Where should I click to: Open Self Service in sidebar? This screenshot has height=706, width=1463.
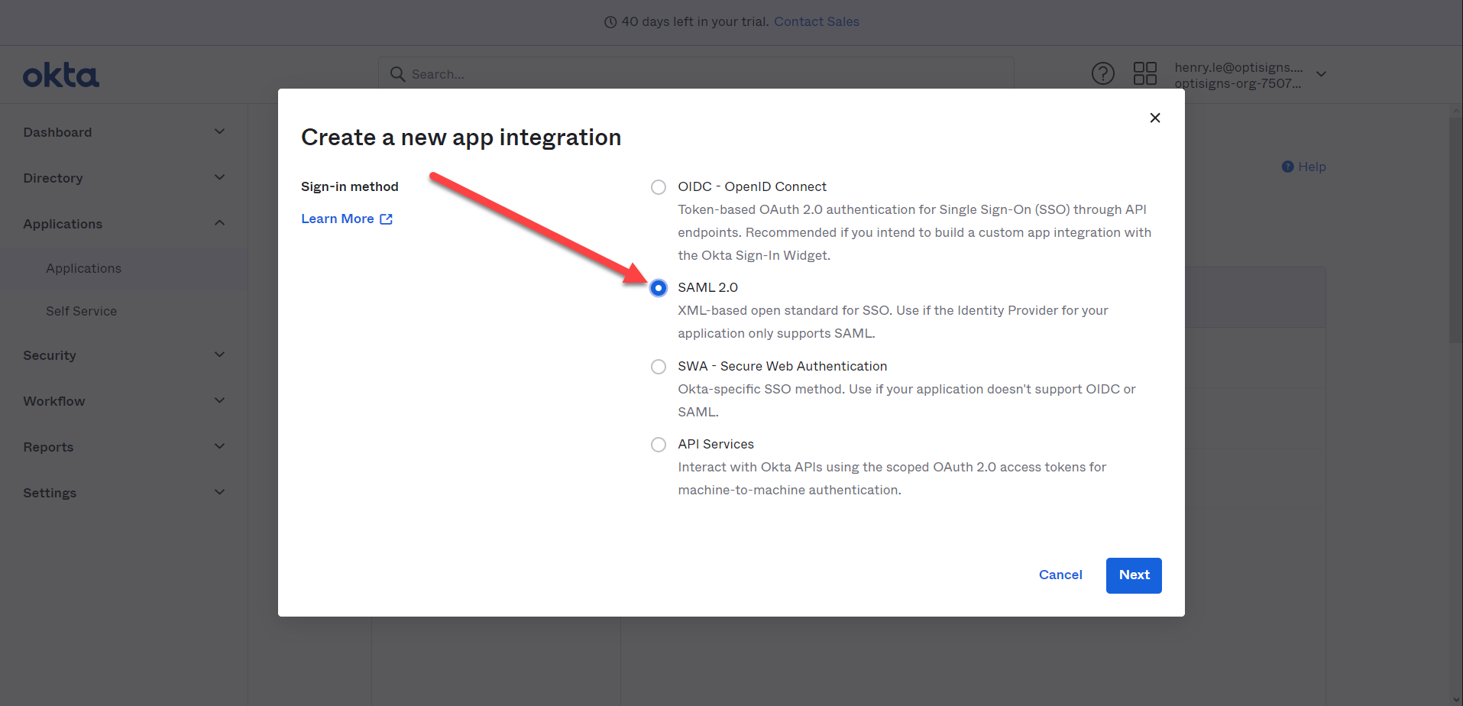[81, 311]
